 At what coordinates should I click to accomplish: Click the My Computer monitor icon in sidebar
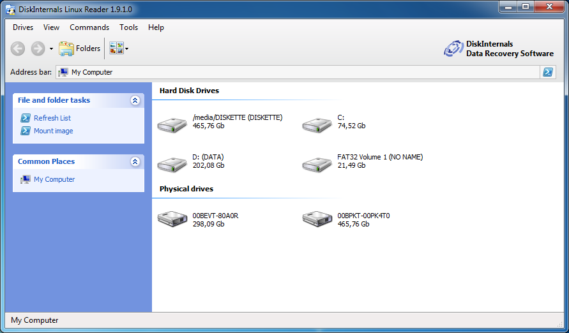pyautogui.click(x=26, y=179)
